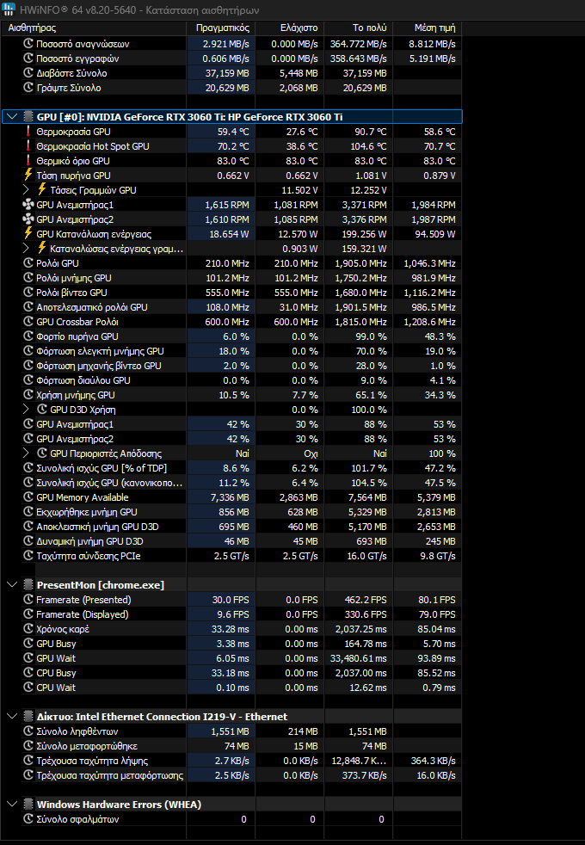Click chip icon of PresentMon [chrome.exe] header
This screenshot has height=845, width=585.
(28, 585)
